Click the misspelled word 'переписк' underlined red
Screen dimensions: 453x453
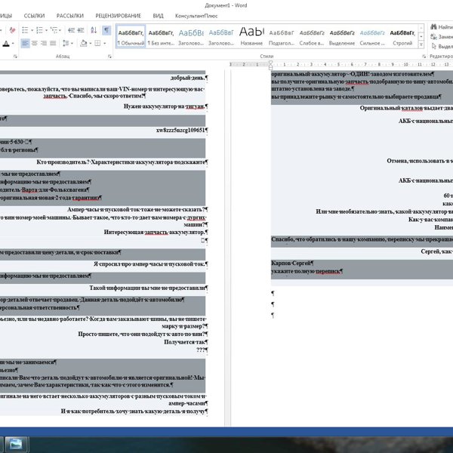point(328,272)
